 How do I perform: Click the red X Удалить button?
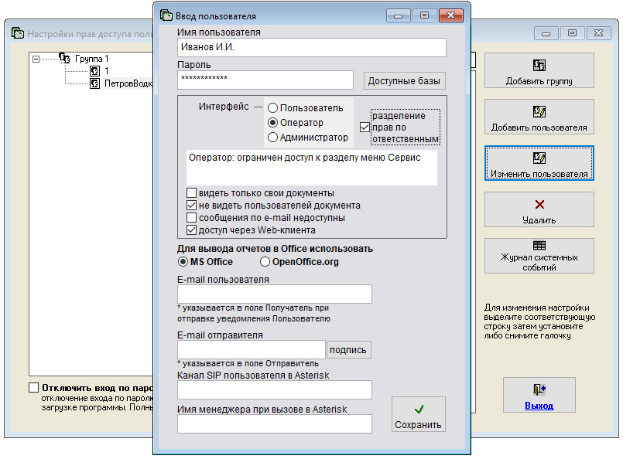[539, 210]
